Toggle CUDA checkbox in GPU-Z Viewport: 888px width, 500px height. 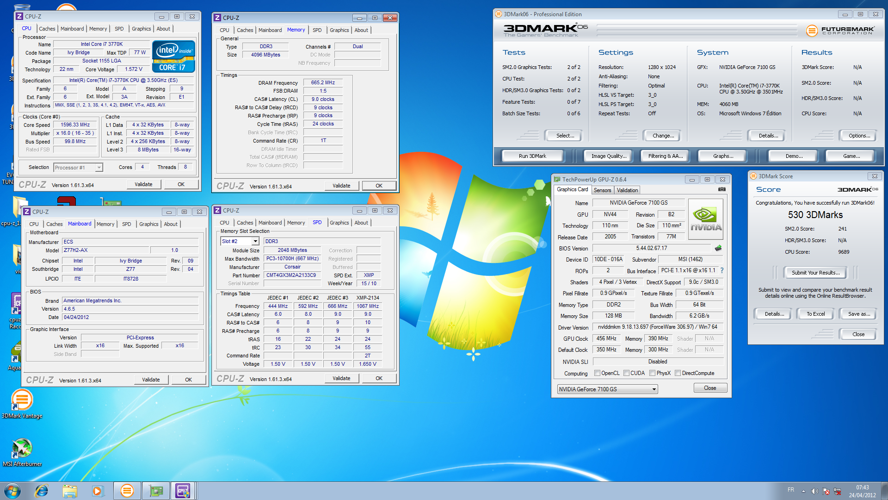[x=626, y=373]
